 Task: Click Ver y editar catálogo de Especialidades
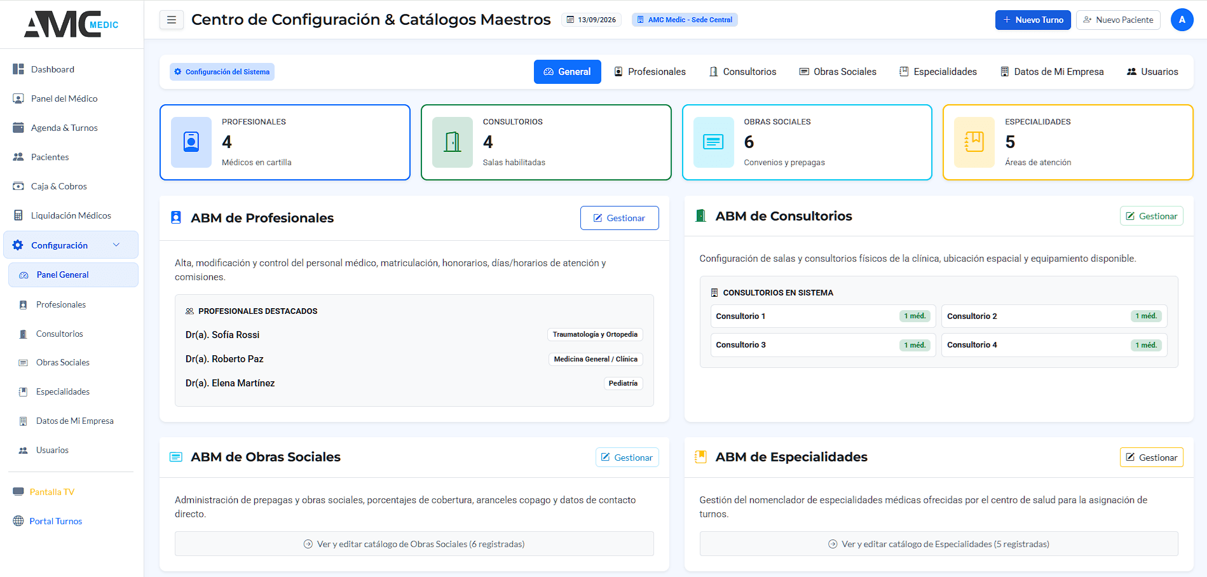[939, 544]
